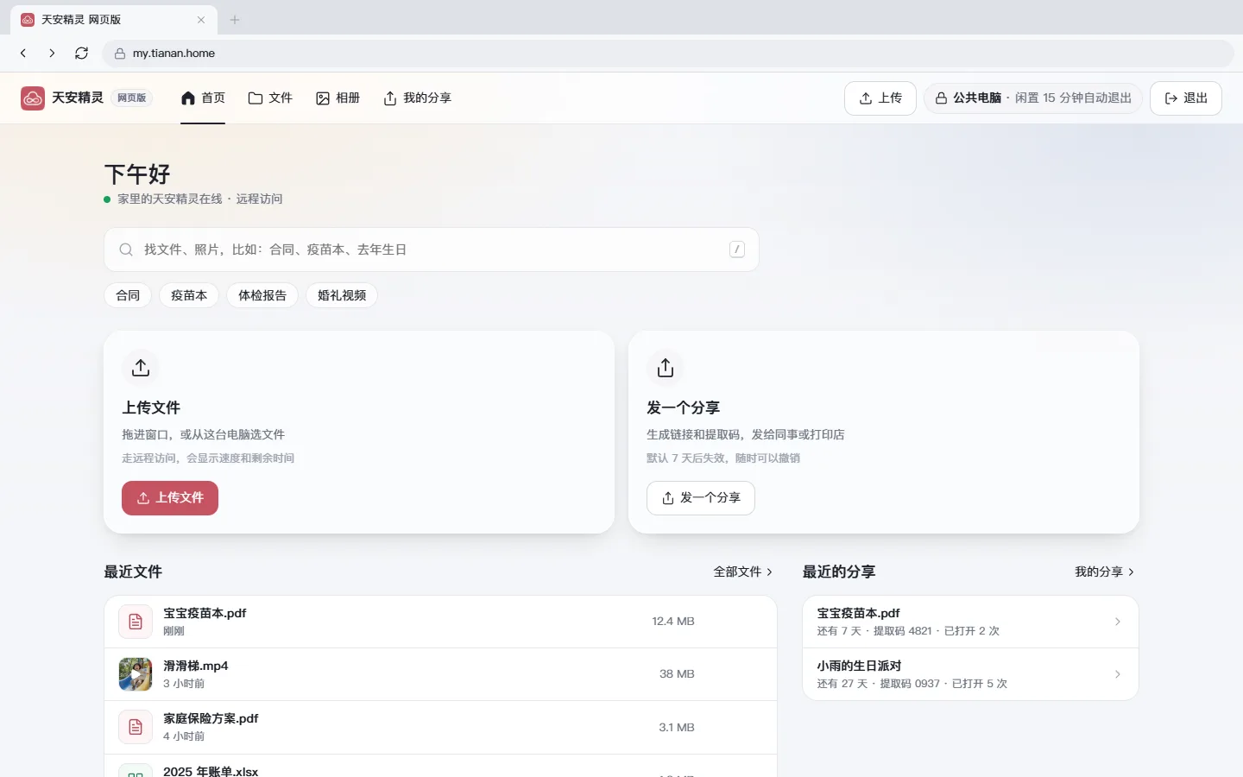Click the 公共电脑 idle status pill

pos(1033,98)
